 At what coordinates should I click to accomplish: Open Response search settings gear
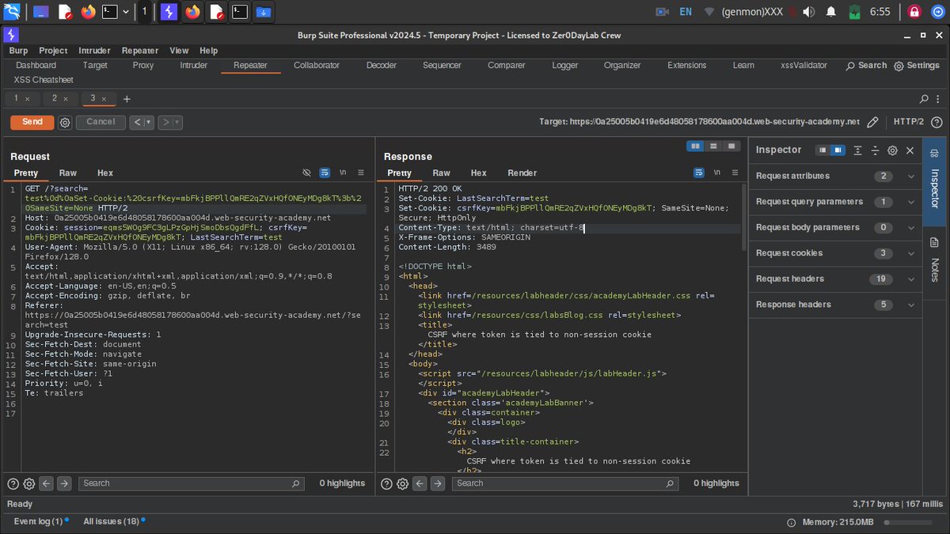pos(403,483)
